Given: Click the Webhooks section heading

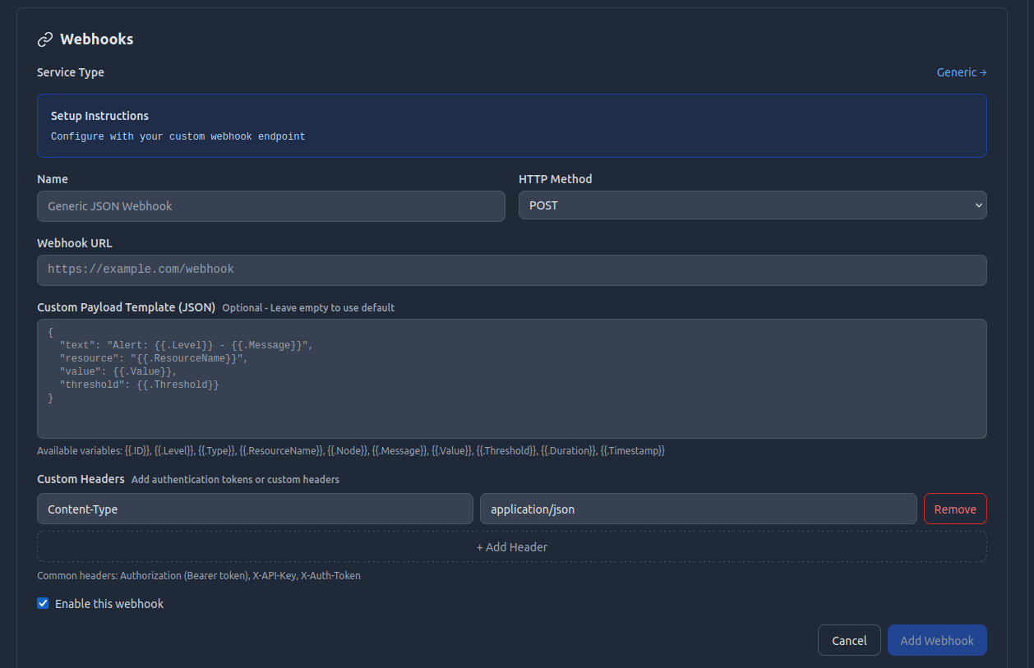Looking at the screenshot, I should coord(96,39).
